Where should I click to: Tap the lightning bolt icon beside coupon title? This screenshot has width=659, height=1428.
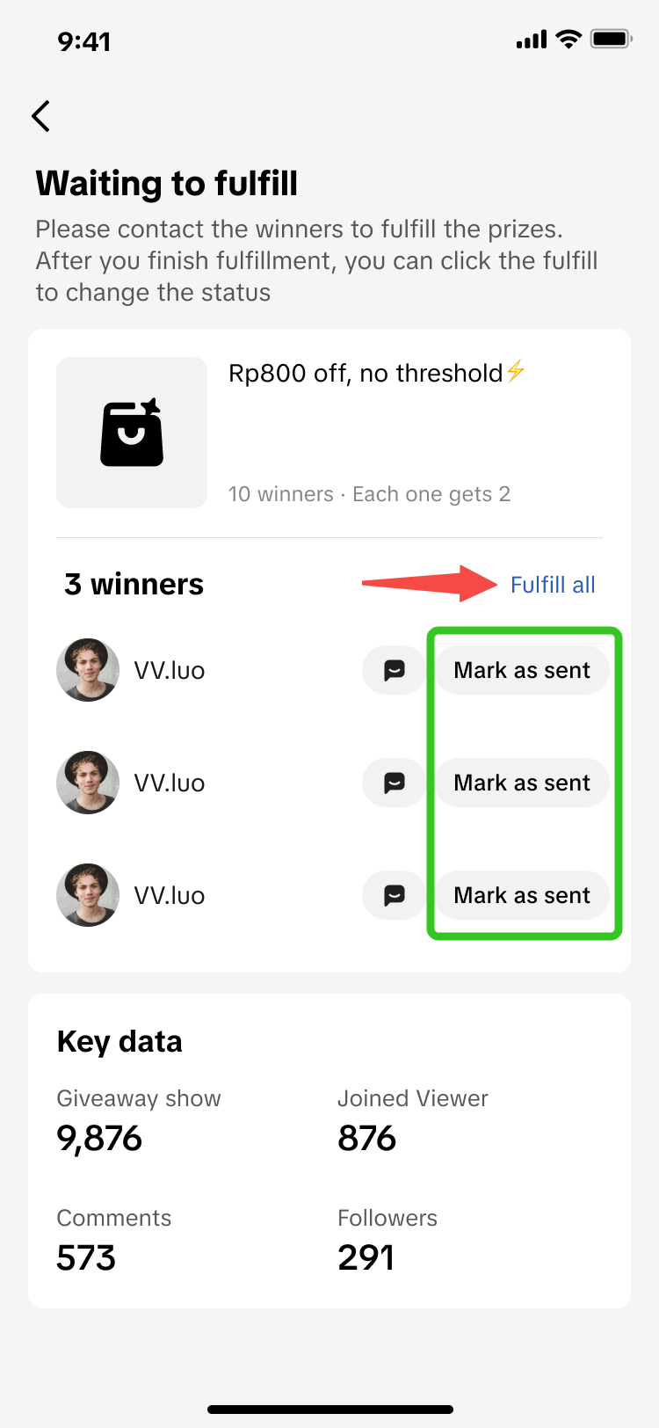coord(516,372)
